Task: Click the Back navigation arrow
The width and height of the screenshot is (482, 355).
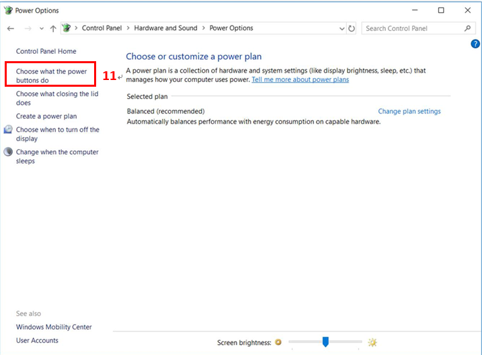Action: [x=11, y=29]
